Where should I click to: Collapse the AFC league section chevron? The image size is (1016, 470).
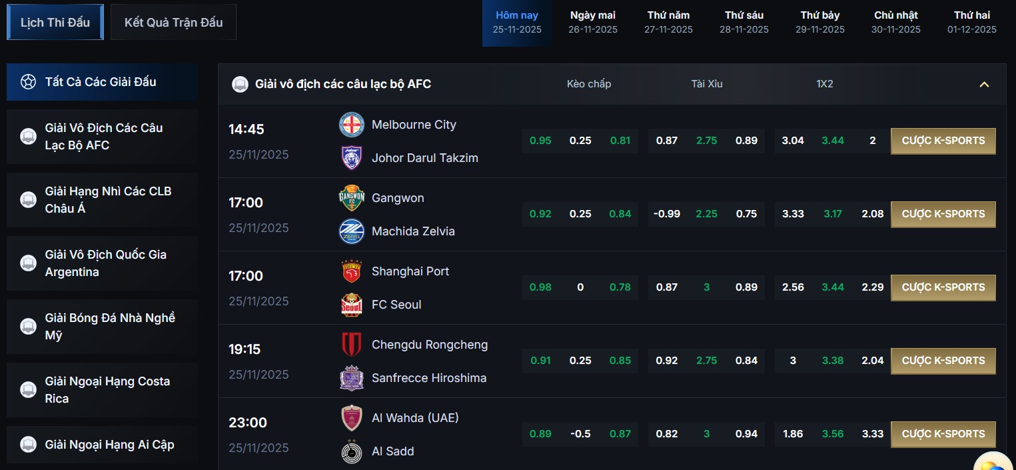984,84
